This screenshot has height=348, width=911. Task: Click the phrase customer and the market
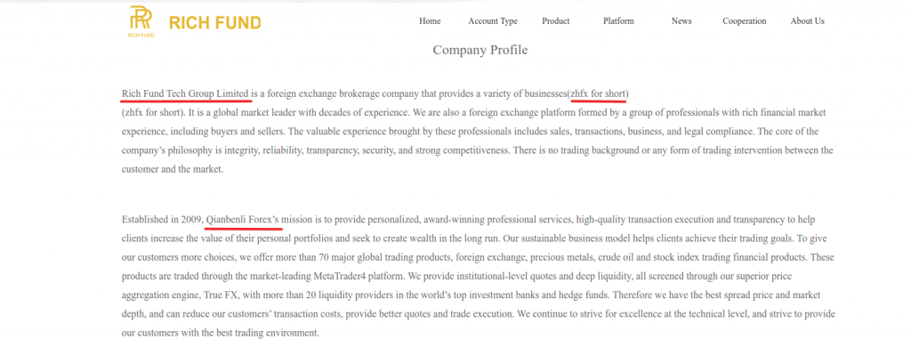coord(173,169)
